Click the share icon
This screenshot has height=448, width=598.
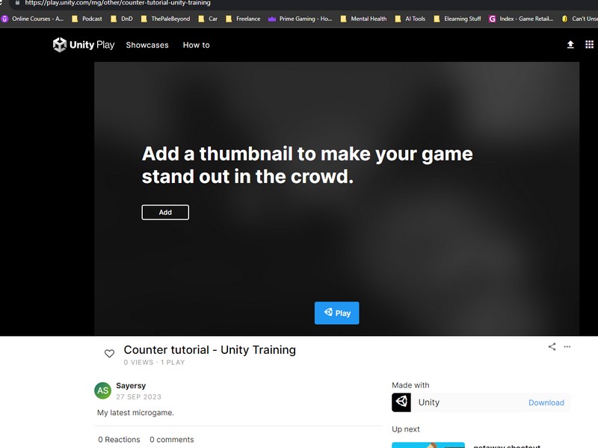tap(552, 346)
